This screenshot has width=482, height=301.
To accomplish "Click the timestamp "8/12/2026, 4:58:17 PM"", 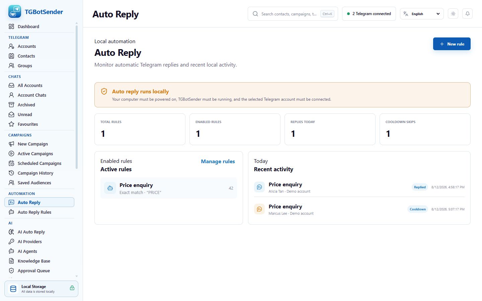I will (448, 187).
